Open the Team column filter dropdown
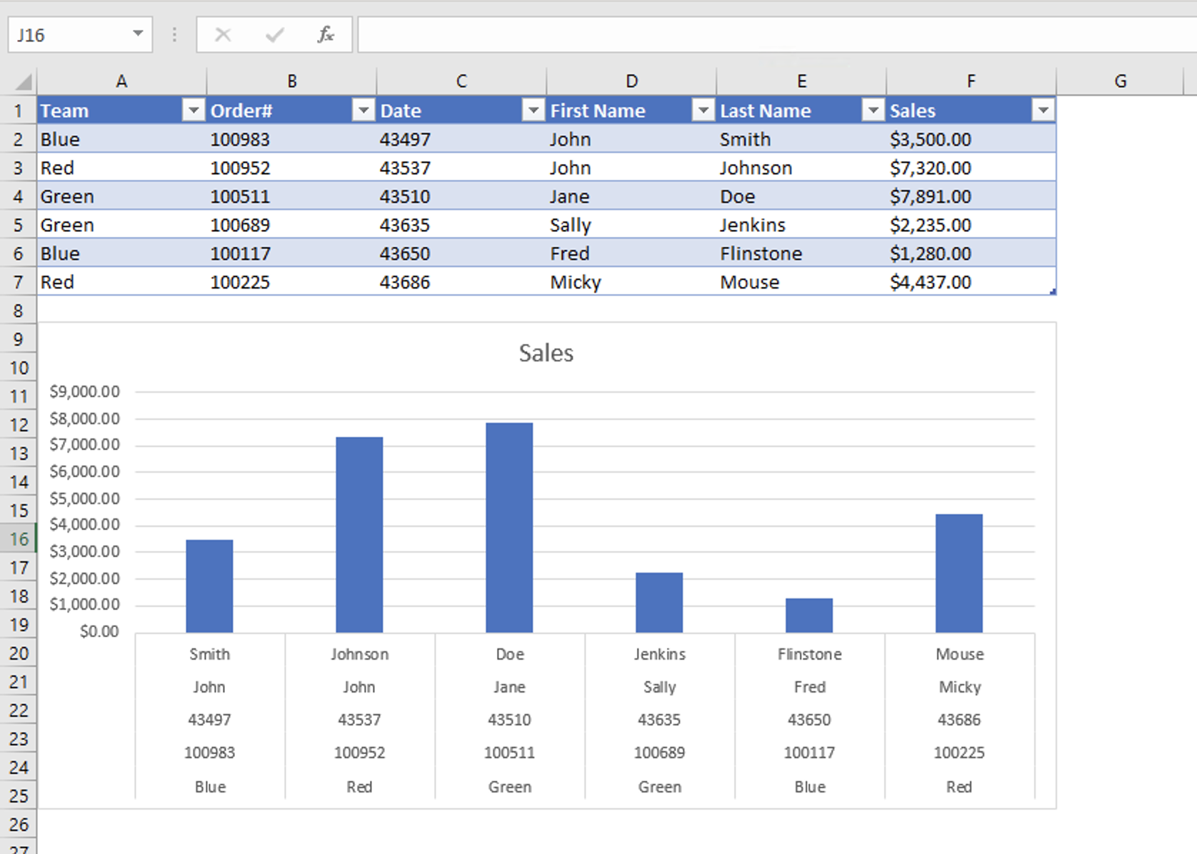1197x854 pixels. [193, 110]
